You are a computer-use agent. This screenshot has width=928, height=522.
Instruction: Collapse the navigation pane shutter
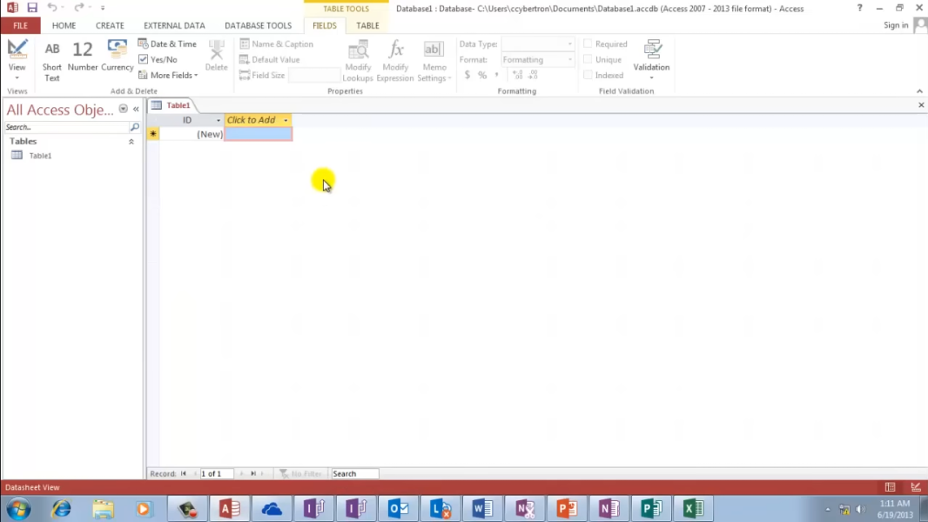coord(136,109)
